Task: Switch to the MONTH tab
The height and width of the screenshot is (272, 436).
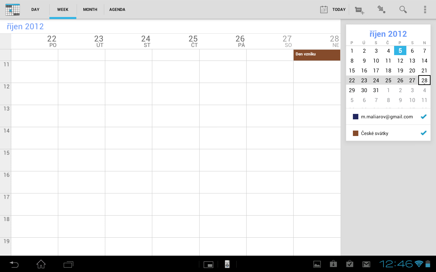Action: 90,10
